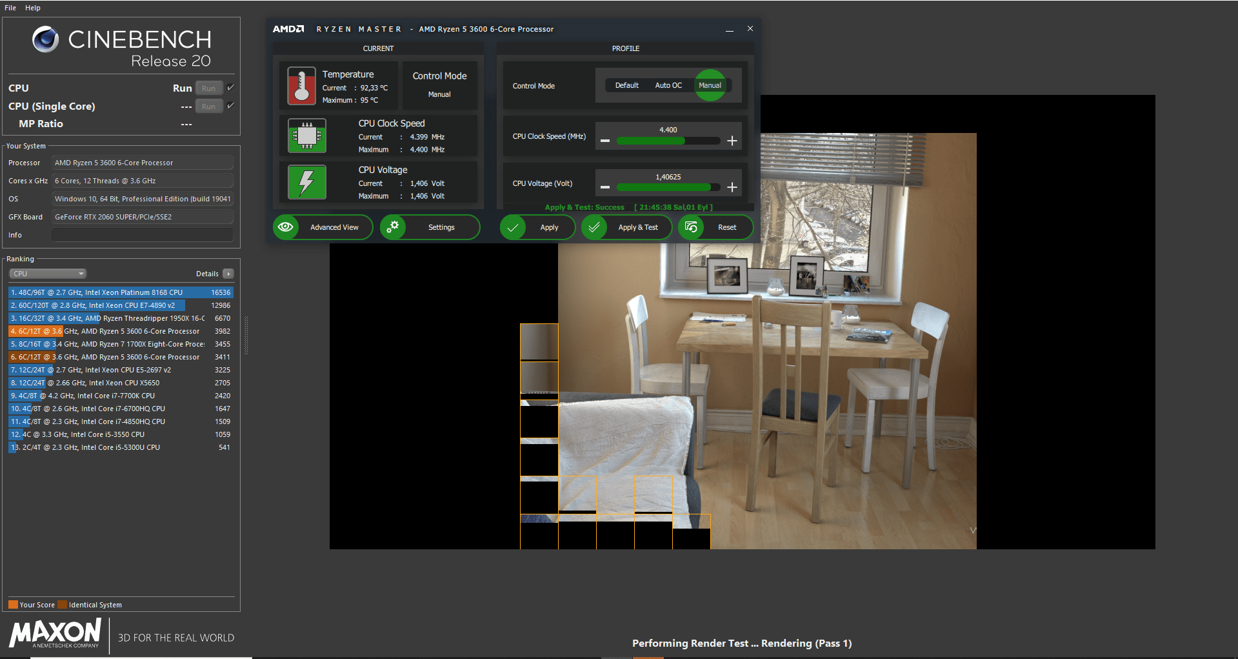The height and width of the screenshot is (659, 1238).
Task: Click the checkmark icon on Apply
Action: click(513, 227)
